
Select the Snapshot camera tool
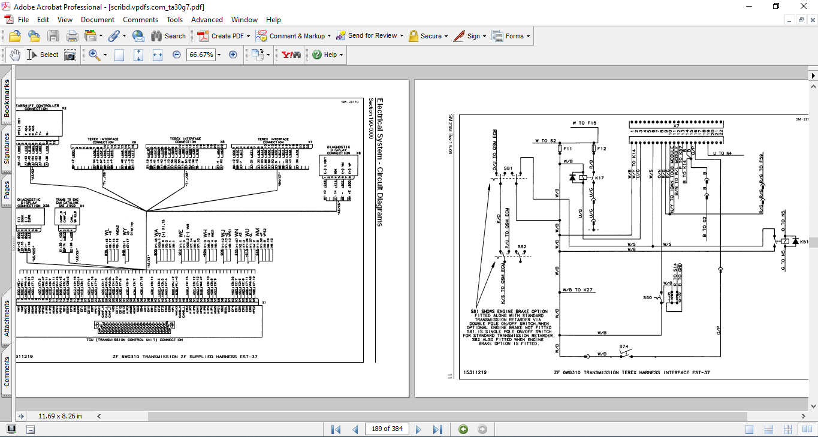[x=70, y=55]
